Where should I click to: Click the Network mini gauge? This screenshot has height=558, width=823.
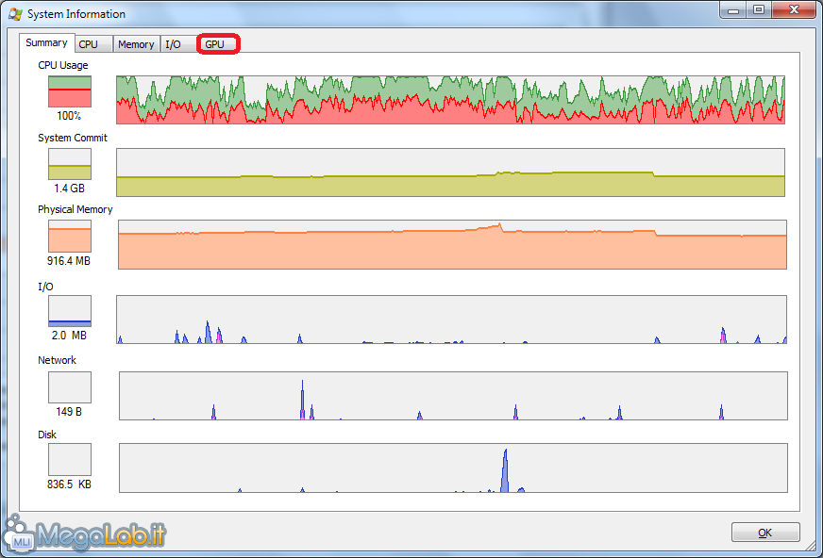[70, 386]
